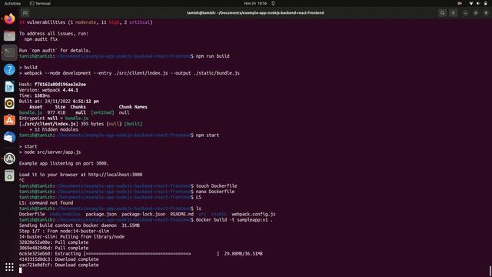Image resolution: width=492 pixels, height=277 pixels.
Task: Click 'Dockerfile' in ls output
Action: pyautogui.click(x=32, y=214)
